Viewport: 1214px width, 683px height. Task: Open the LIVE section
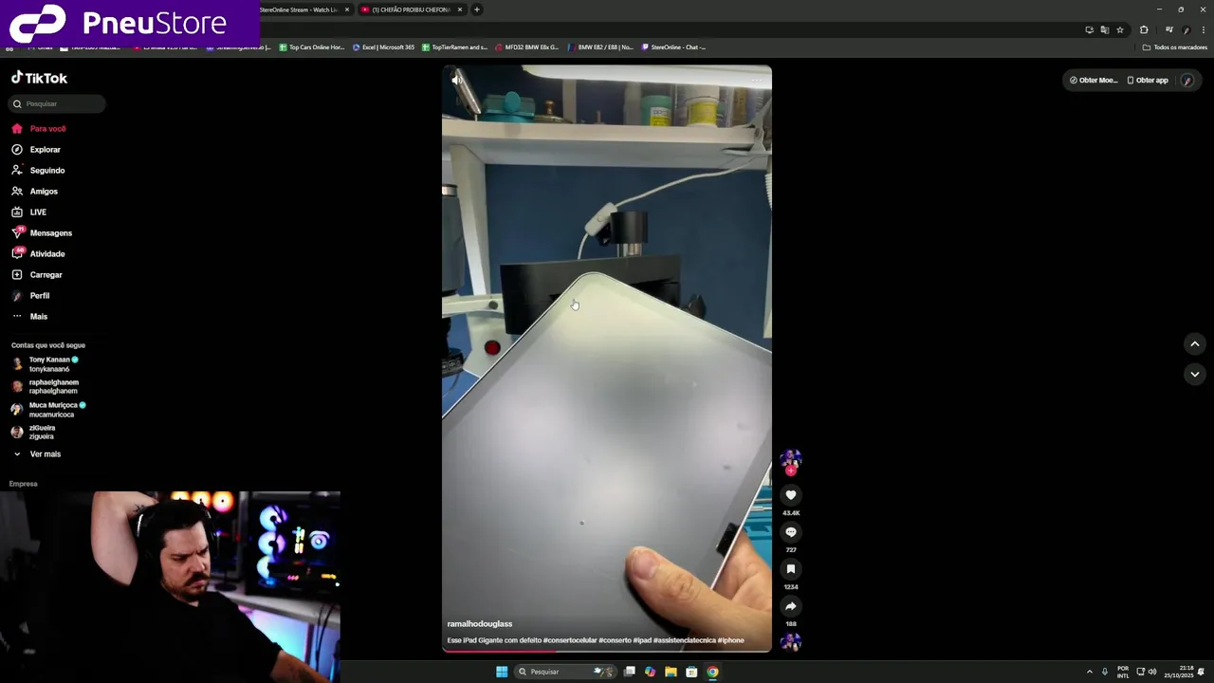click(29, 212)
